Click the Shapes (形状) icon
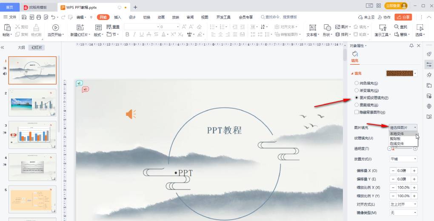Viewport: 434px width, 221px height. (x=327, y=27)
